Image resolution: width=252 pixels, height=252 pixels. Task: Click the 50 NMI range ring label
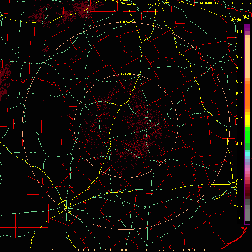click(x=126, y=74)
